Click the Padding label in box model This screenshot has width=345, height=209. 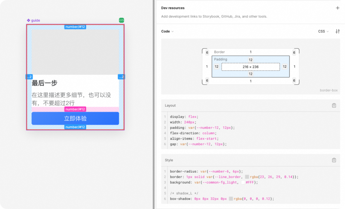pyautogui.click(x=220, y=59)
